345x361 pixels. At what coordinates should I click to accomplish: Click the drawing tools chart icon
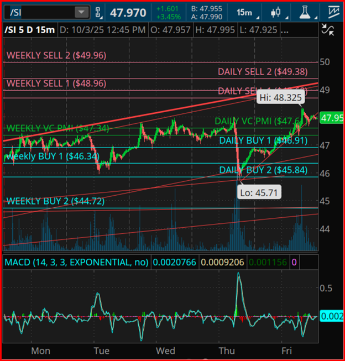(333, 12)
